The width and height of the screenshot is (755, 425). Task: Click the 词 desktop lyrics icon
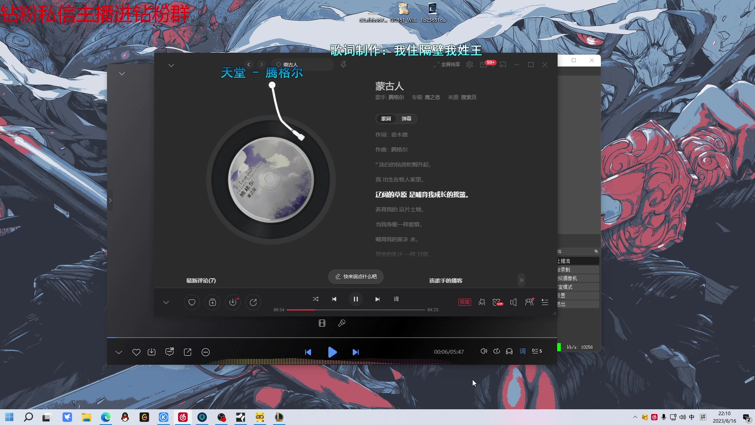point(396,299)
